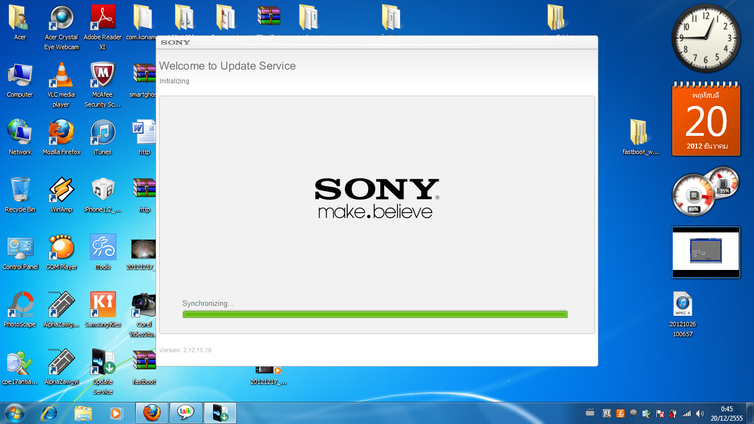Open Corel VideoStudio shortcut
The width and height of the screenshot is (754, 424).
[x=144, y=314]
